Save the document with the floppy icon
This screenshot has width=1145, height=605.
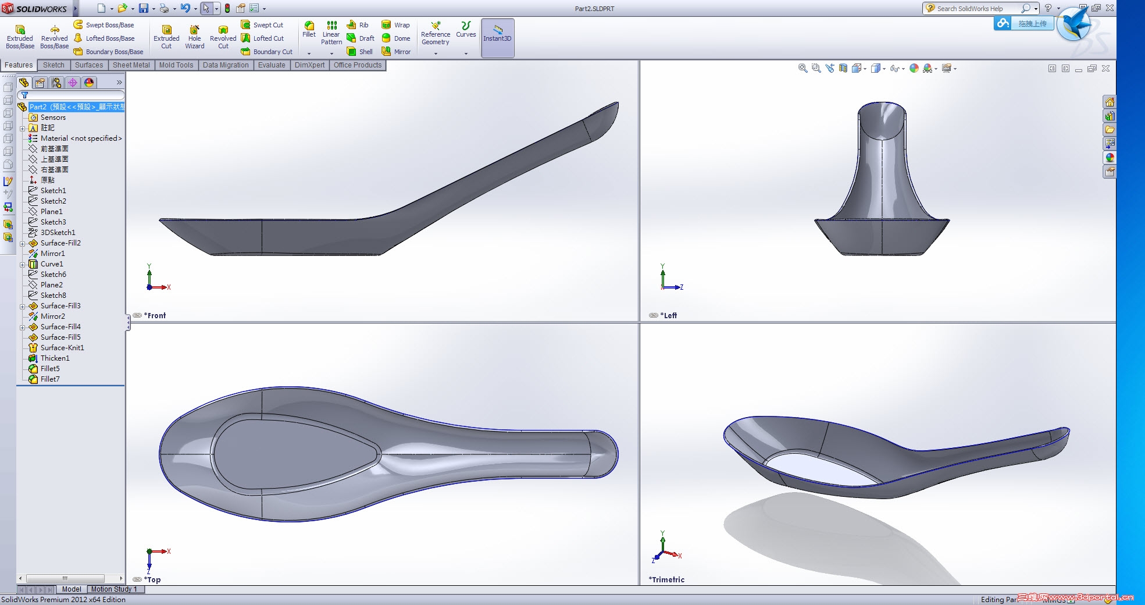[x=143, y=8]
